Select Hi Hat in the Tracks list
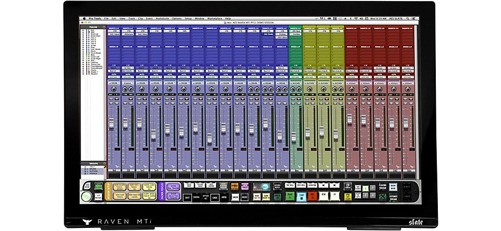The height and width of the screenshot is (231, 501). pos(93,45)
